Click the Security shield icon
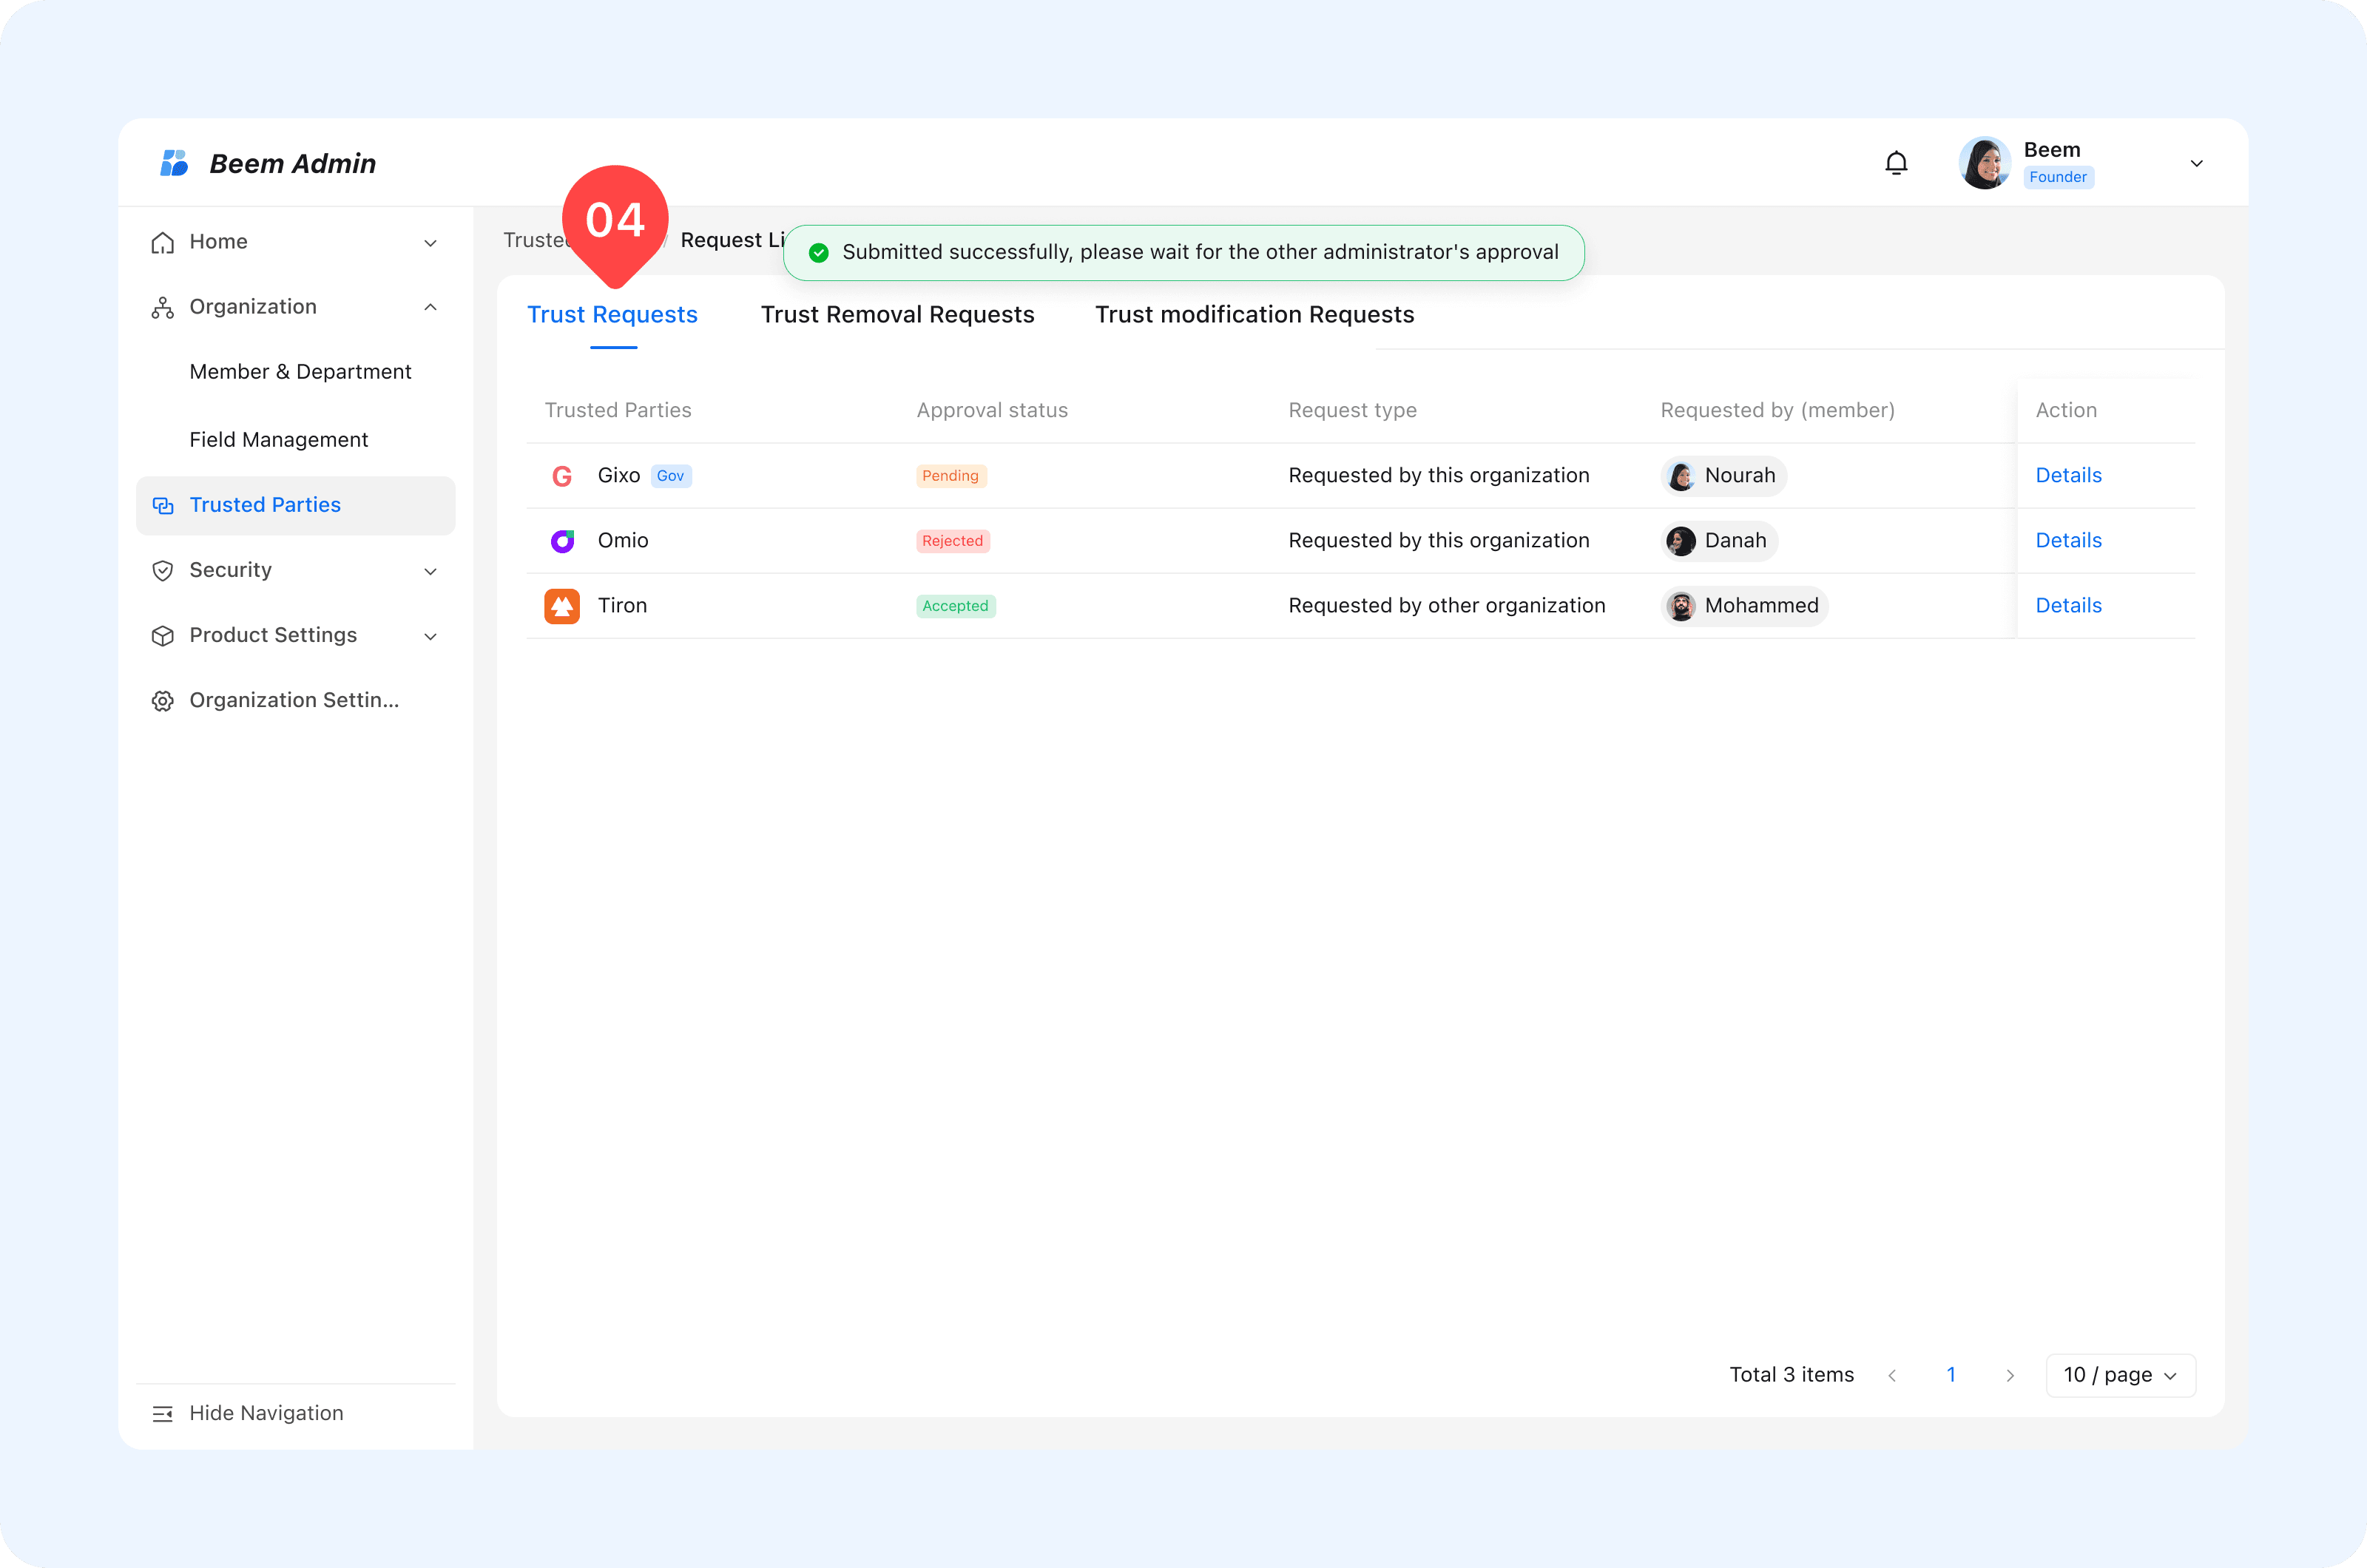The width and height of the screenshot is (2367, 1568). coord(162,571)
